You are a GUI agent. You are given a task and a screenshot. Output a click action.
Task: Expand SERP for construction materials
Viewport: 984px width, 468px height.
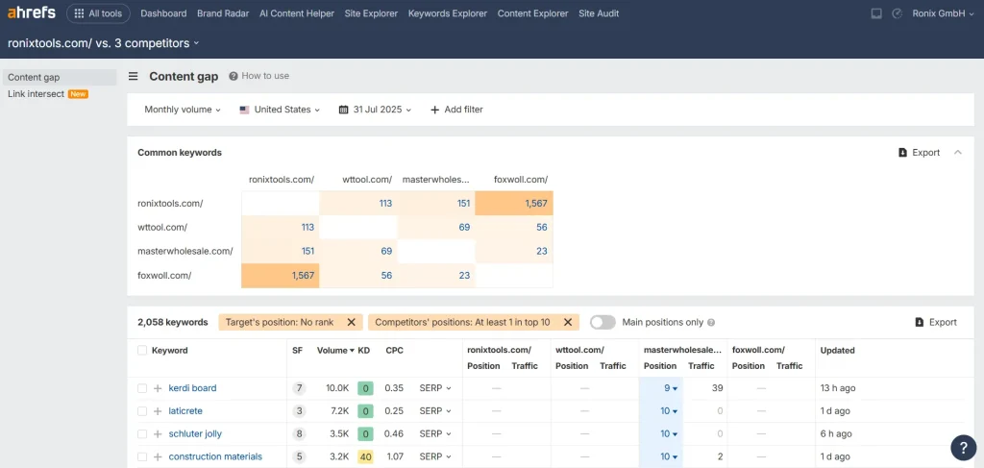tap(435, 456)
